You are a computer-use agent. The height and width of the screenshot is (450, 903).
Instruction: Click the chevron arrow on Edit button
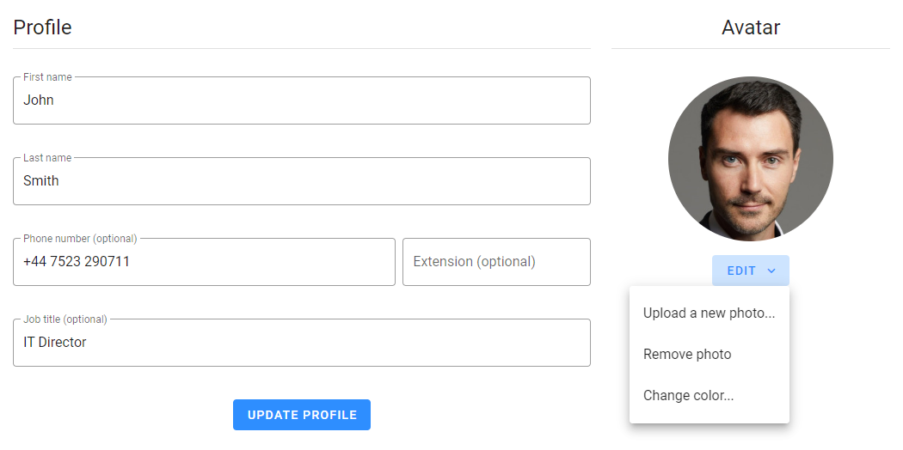[x=771, y=271]
